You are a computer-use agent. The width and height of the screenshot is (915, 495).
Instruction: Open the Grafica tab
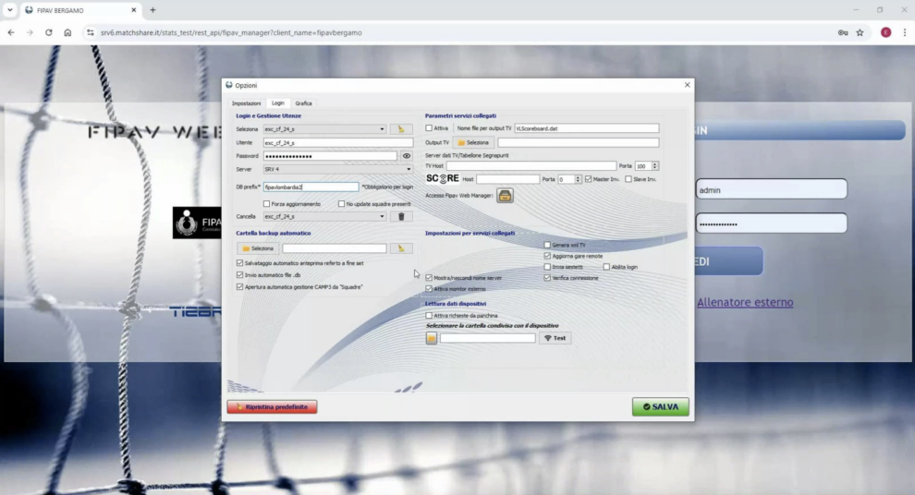tap(303, 103)
